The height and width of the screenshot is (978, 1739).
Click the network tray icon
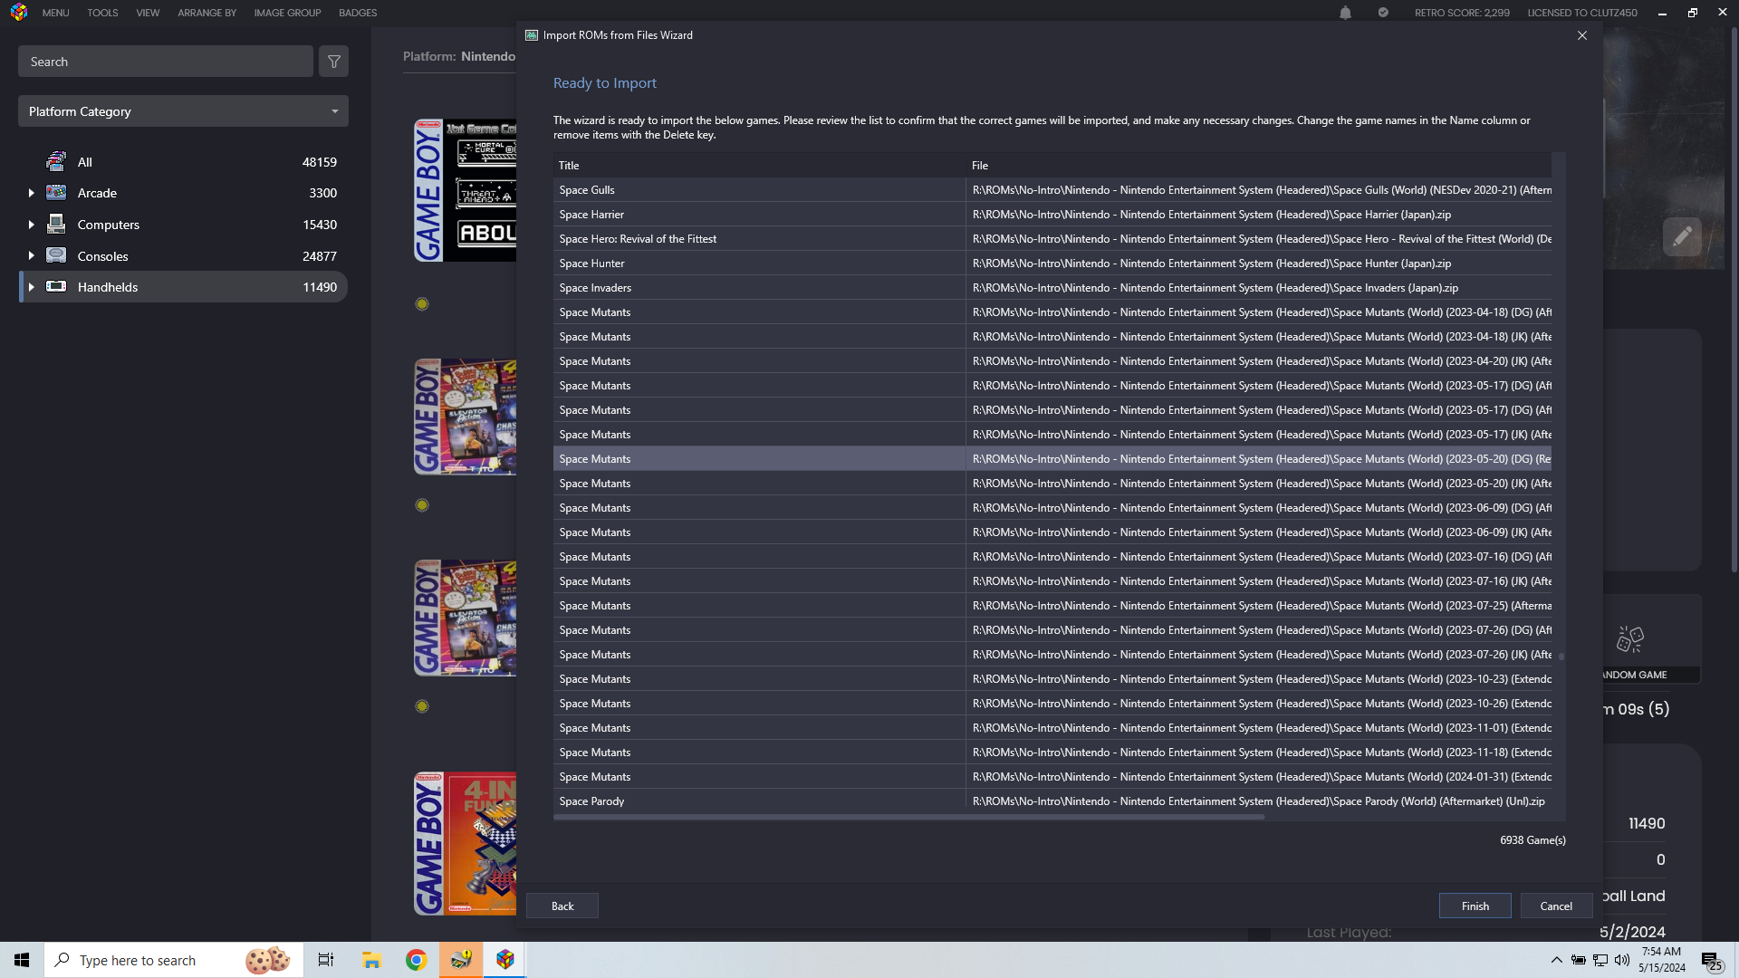point(1600,960)
